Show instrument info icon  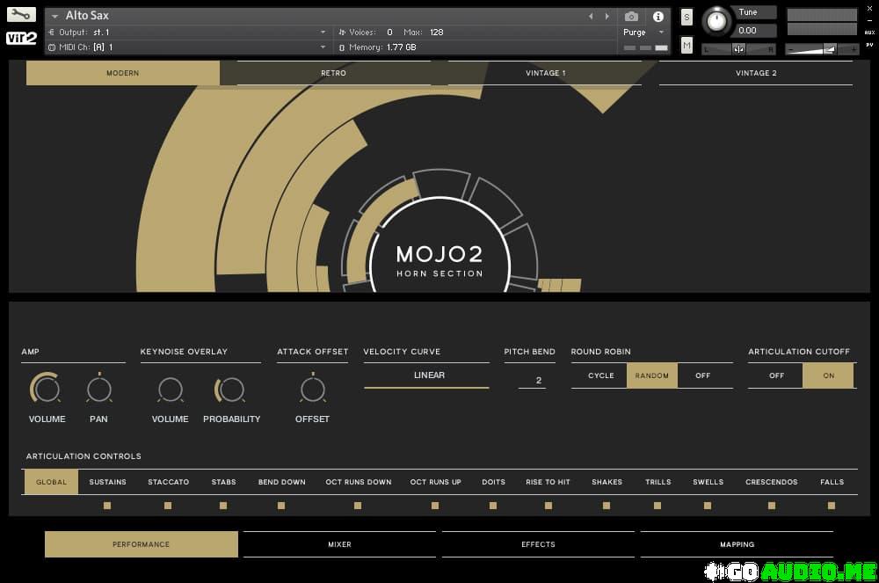coord(658,16)
